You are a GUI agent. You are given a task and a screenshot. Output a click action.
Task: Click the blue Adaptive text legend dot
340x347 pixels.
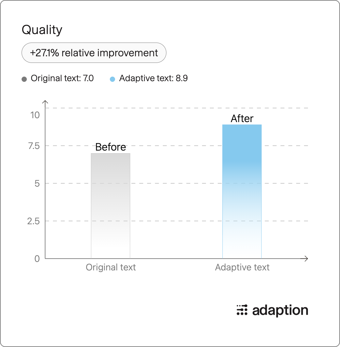112,79
